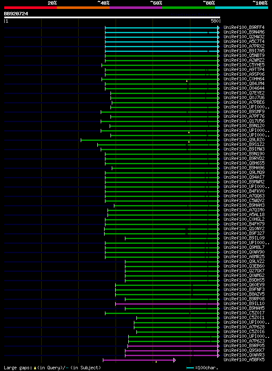Image resolution: width=272 pixels, height=371 pixels.
Task: Click the cyan alignment bar of B9RFF4
Action: (x=161, y=28)
